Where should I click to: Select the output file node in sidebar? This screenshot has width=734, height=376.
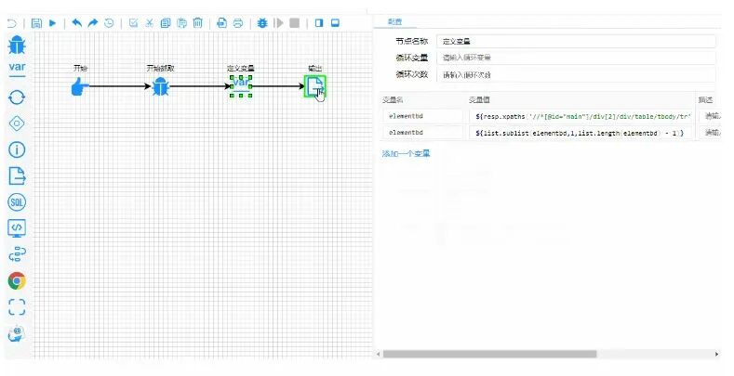17,175
